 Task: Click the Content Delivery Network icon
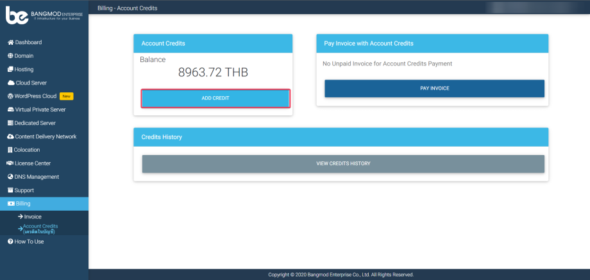click(11, 137)
